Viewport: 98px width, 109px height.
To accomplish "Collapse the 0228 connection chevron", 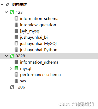I will [7, 56].
